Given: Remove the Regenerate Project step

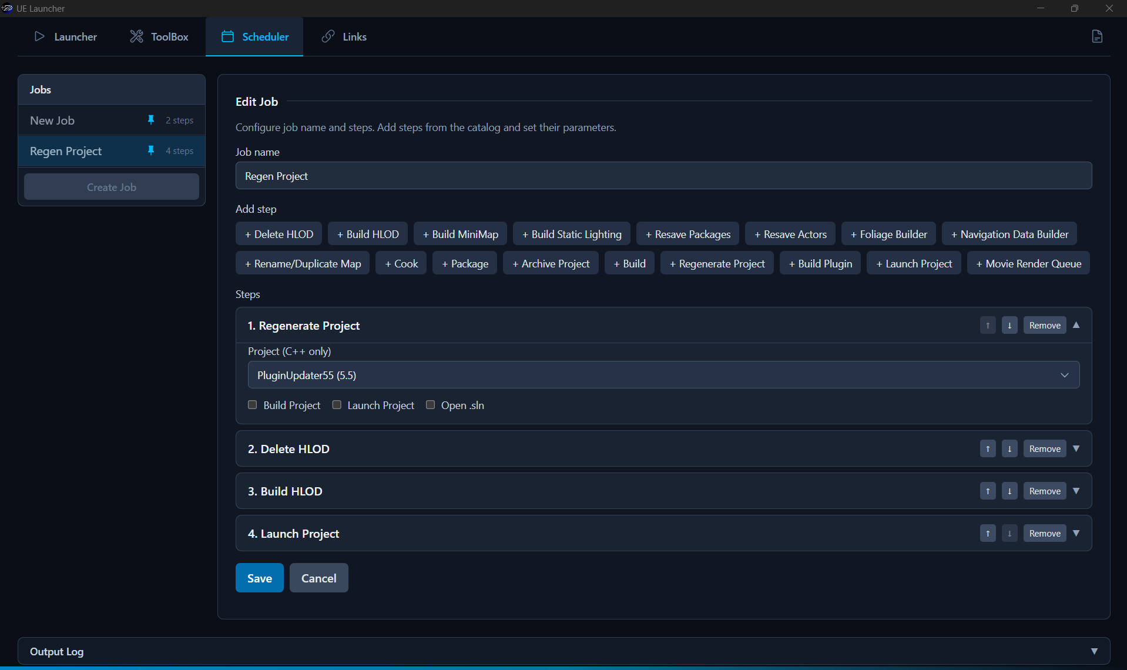Looking at the screenshot, I should coord(1045,325).
